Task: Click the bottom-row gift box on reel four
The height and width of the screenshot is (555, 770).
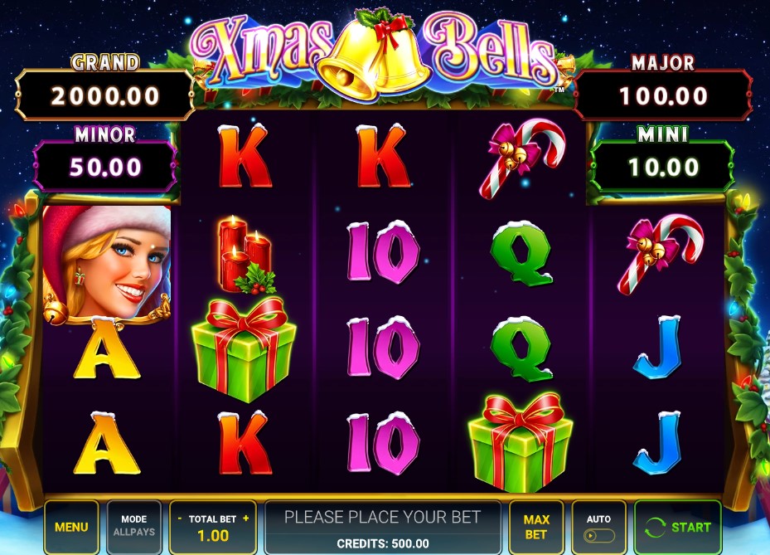Action: tap(521, 442)
